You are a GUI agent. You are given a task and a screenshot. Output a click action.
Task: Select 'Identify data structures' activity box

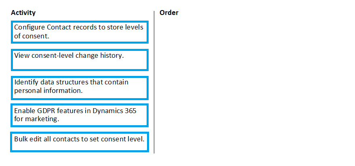pos(79,87)
